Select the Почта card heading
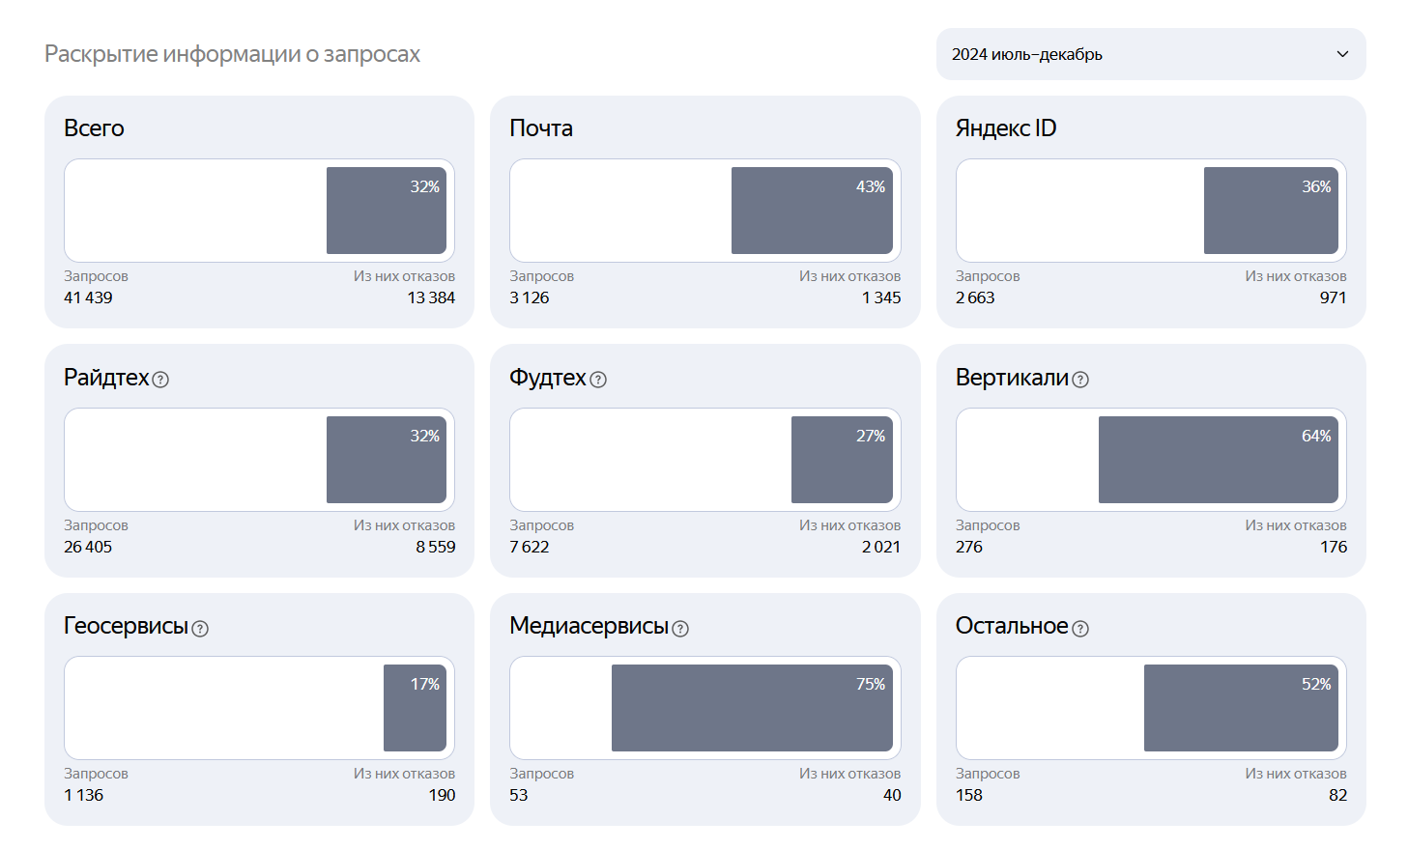 click(x=541, y=128)
